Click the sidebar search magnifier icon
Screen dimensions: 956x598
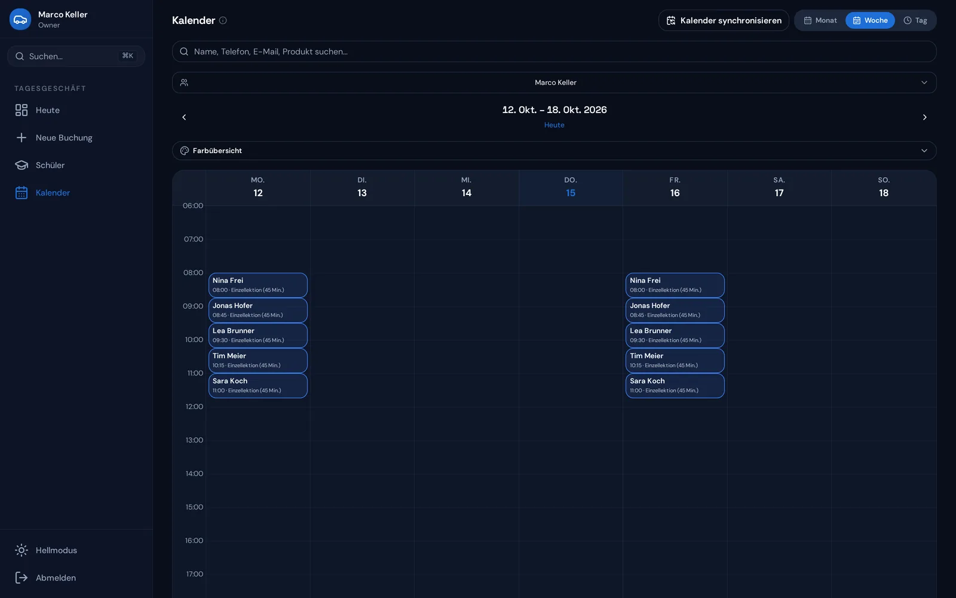pos(20,56)
